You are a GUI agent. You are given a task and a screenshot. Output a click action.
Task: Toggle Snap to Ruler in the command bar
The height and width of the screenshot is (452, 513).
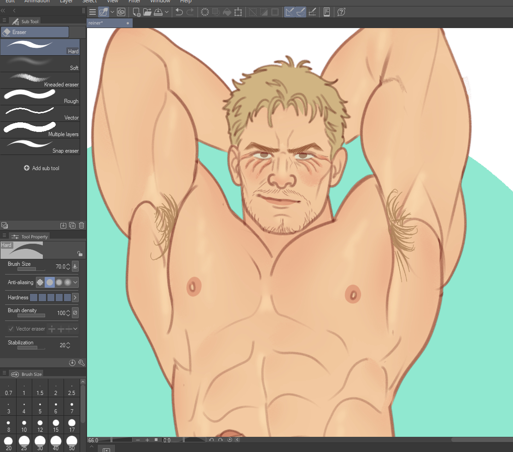[x=289, y=12]
